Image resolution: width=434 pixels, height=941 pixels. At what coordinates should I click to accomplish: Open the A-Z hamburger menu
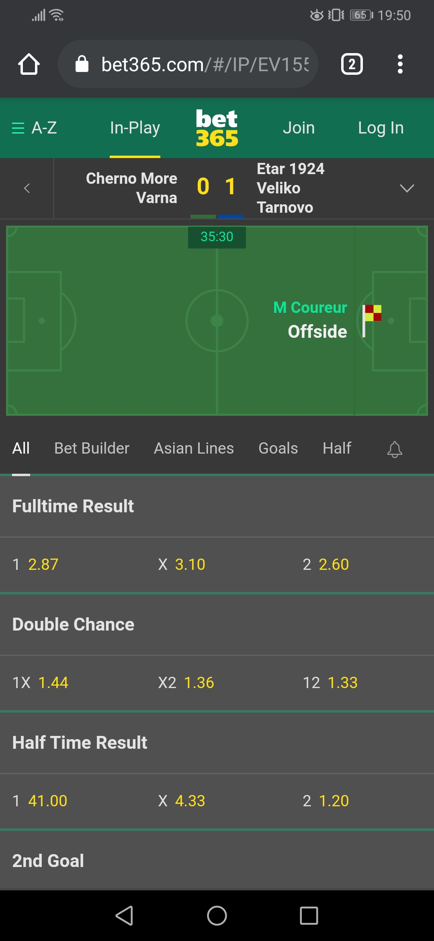point(34,128)
